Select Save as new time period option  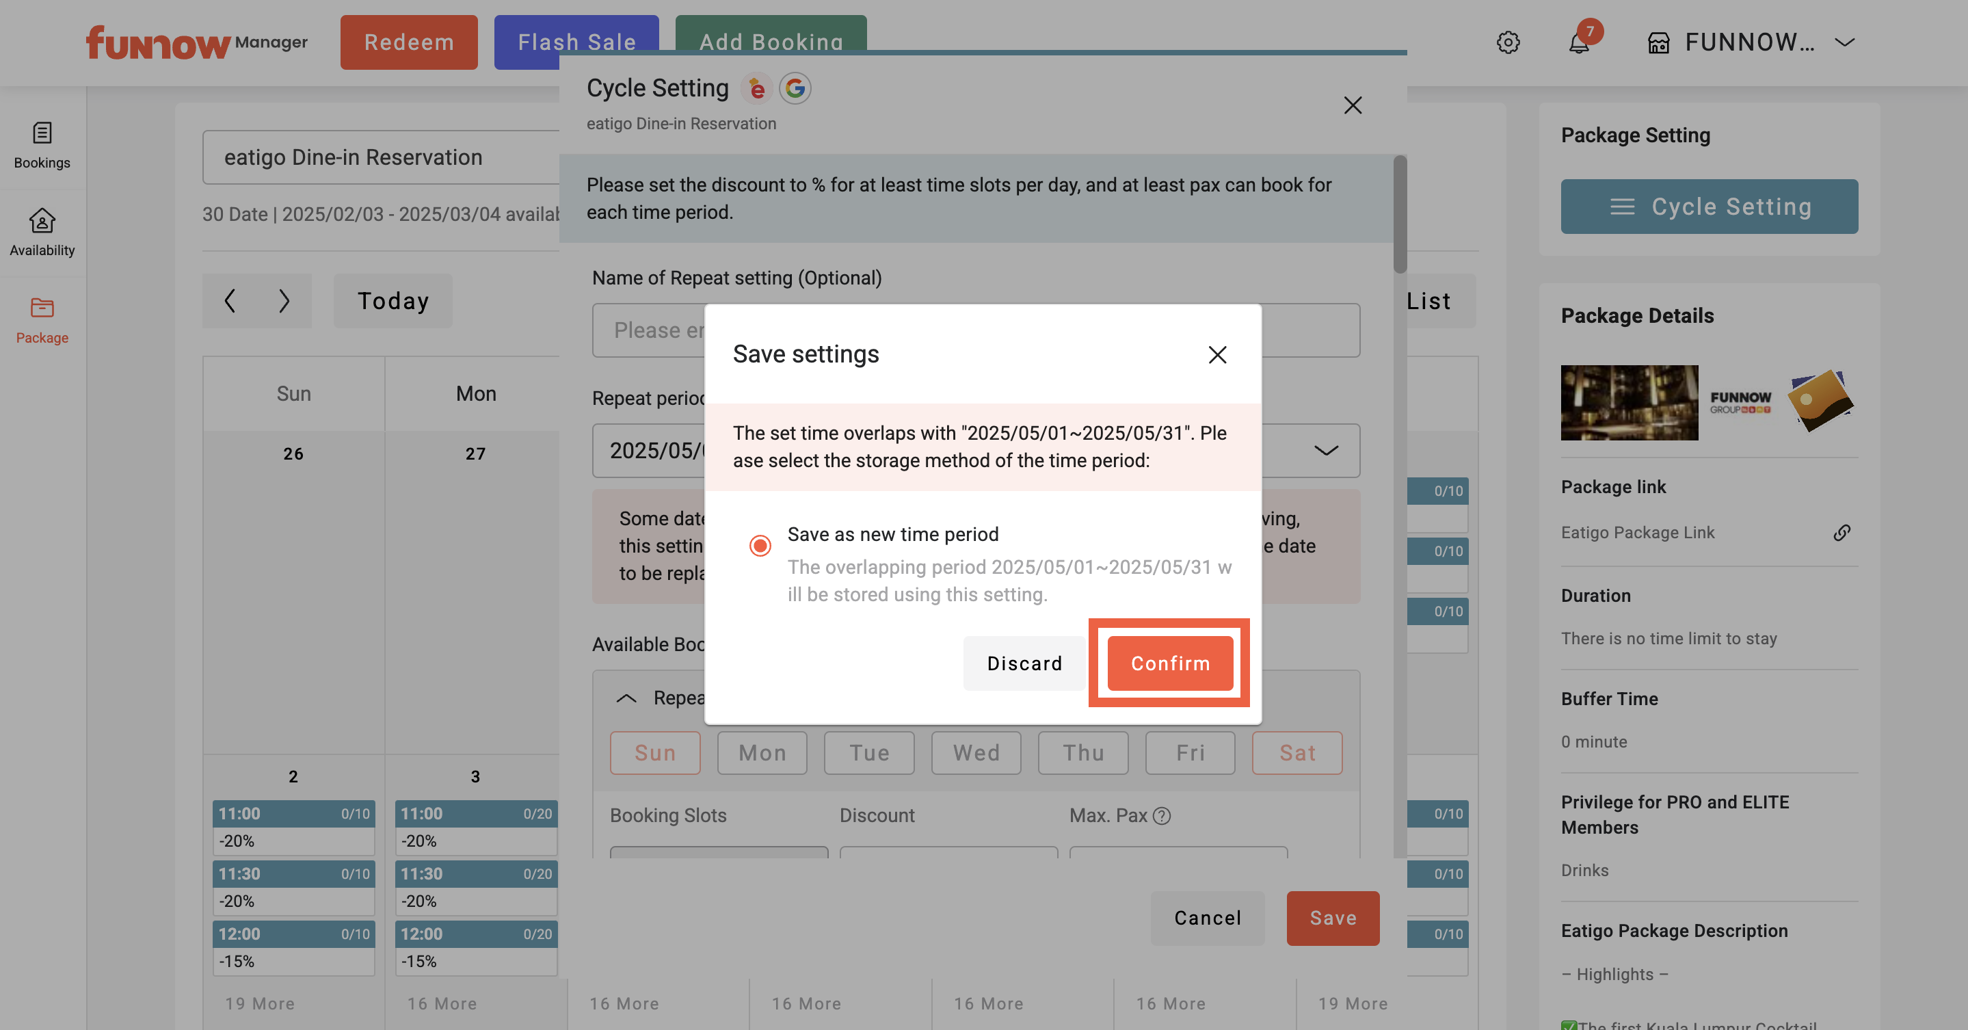coord(760,546)
